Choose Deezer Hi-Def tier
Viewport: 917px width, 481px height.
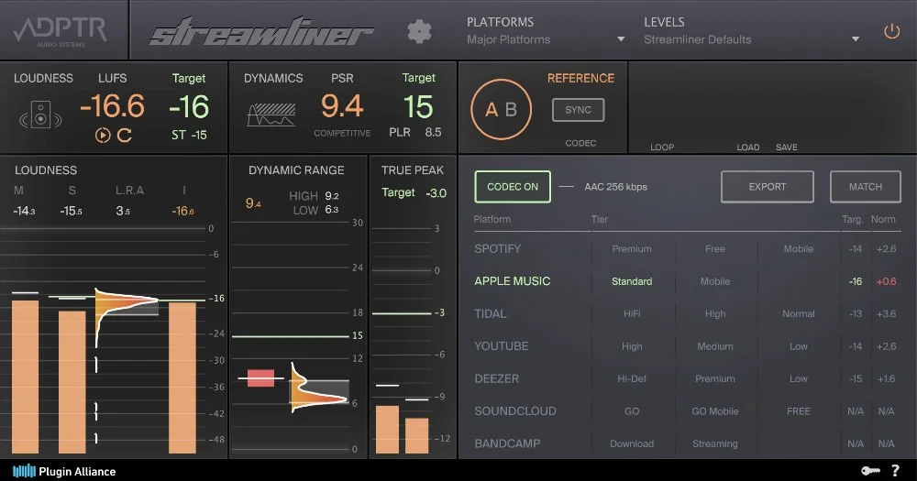[632, 378]
